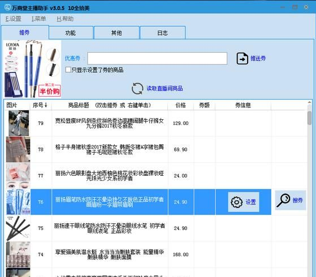316x277 pixels.
Task: Click the 券信息 column header
Action: [x=243, y=105]
